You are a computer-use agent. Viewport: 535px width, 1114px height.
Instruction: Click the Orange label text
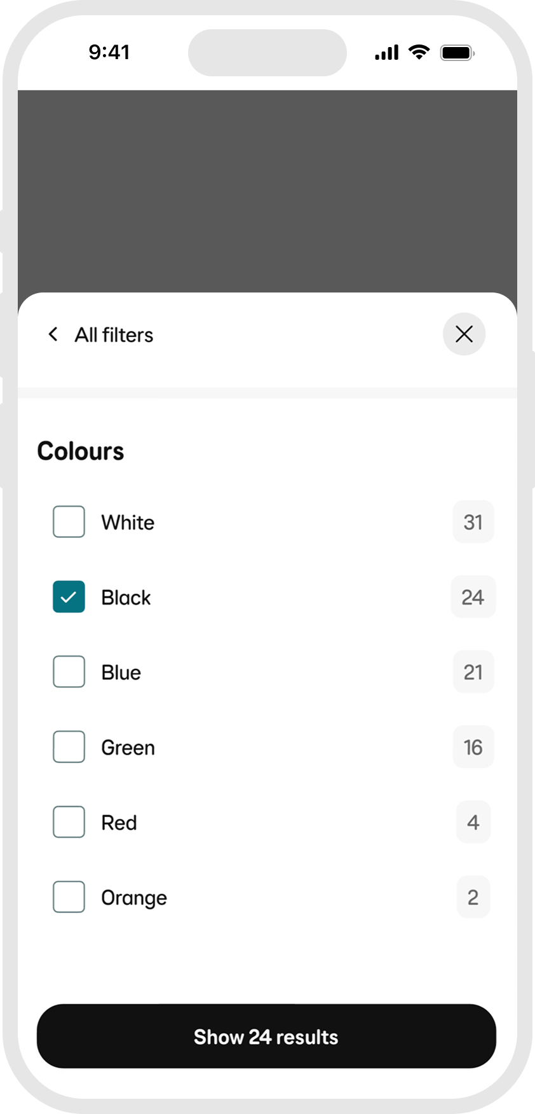134,898
